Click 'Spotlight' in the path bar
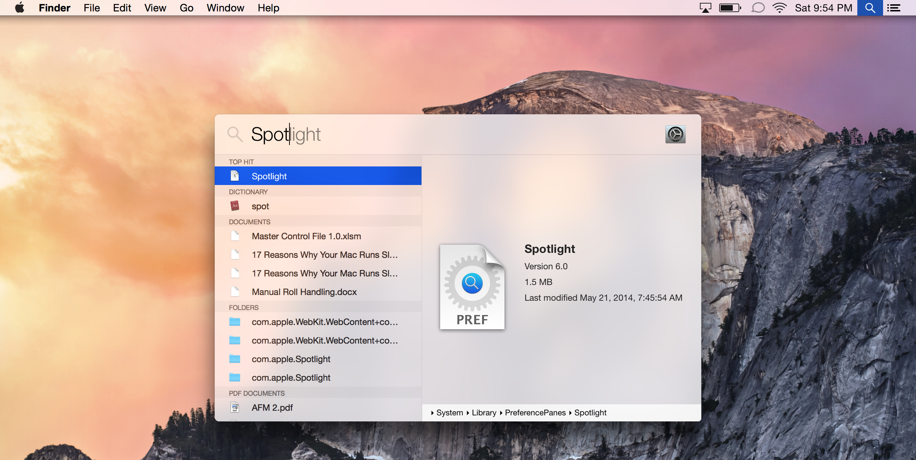The image size is (916, 460). (590, 412)
